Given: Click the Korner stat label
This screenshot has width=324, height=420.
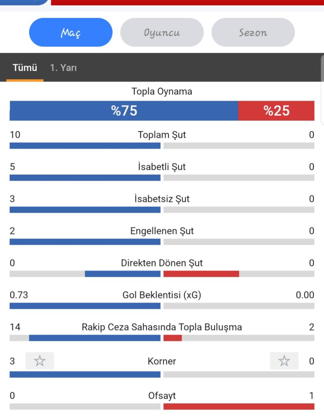Looking at the screenshot, I should [162, 361].
